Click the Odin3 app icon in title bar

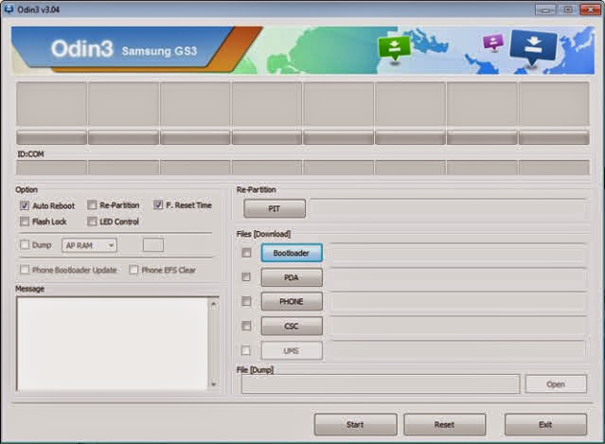tap(9, 9)
